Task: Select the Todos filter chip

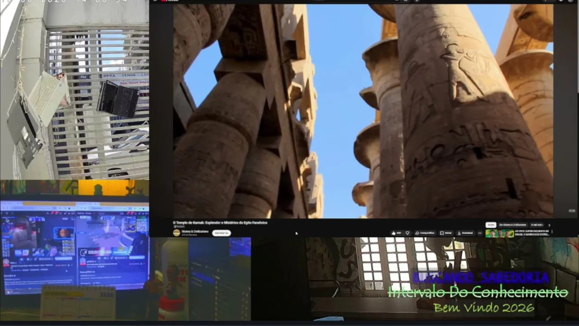Action: click(x=491, y=225)
